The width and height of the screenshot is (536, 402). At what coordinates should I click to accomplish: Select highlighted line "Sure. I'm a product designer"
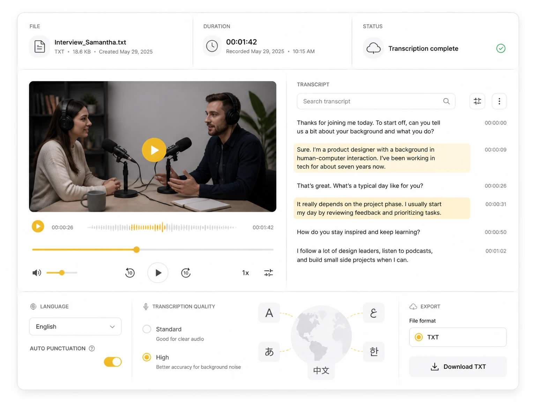(x=382, y=158)
